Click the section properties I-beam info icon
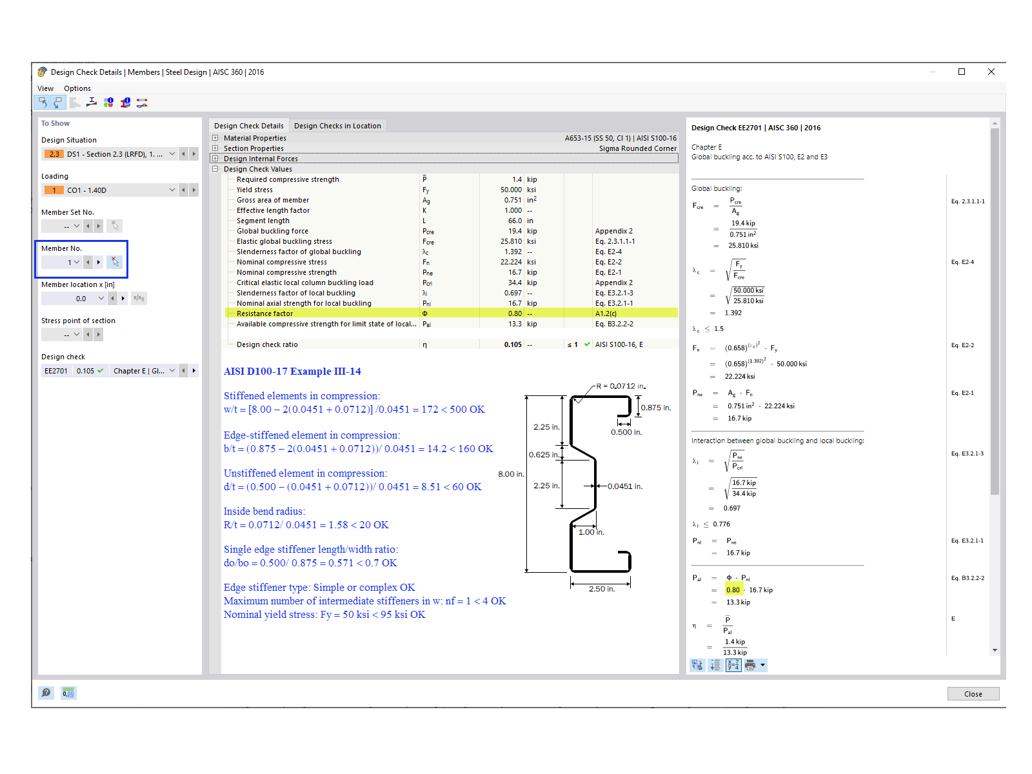1032x774 pixels. 125,102
